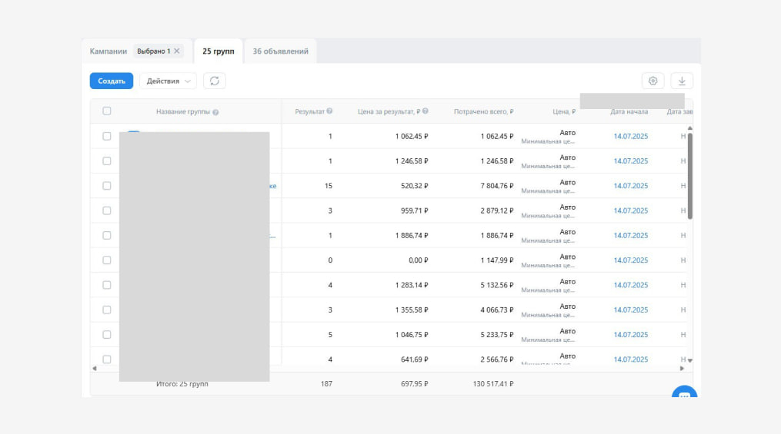Click help icon next to Цена за результат

coord(426,111)
